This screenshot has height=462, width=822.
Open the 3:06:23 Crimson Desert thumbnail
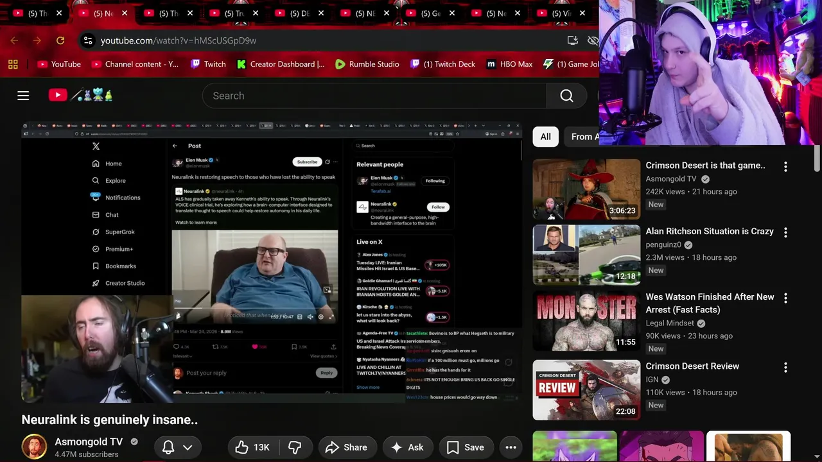click(586, 189)
